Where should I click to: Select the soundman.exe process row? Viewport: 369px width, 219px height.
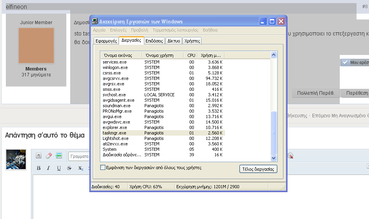[163, 106]
